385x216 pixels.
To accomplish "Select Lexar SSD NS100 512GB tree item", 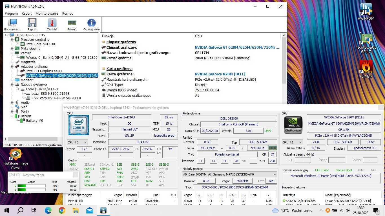I will pos(50,94).
